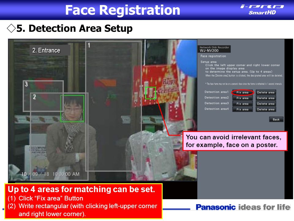Delete area for Detection area1
The width and height of the screenshot is (294, 221).
tap(266, 92)
